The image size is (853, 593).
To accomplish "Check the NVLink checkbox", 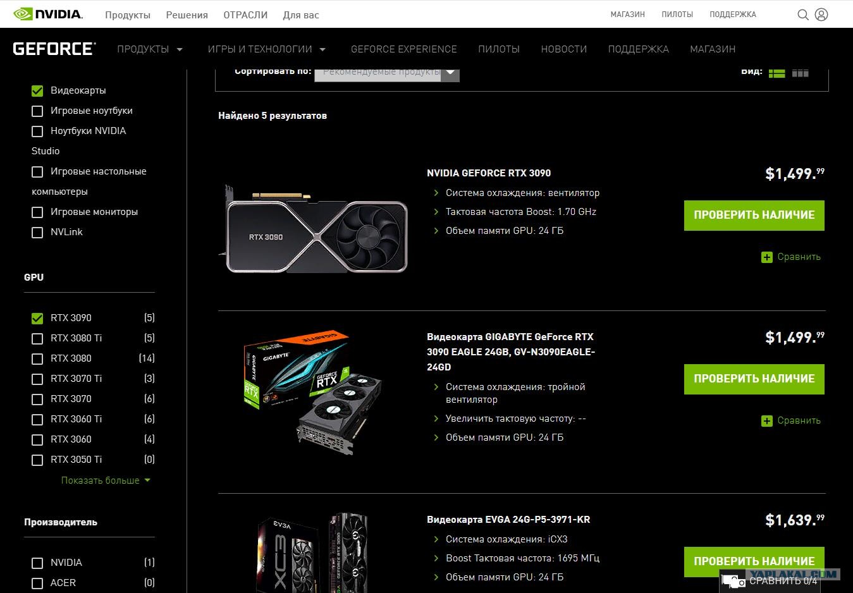I will [x=37, y=233].
